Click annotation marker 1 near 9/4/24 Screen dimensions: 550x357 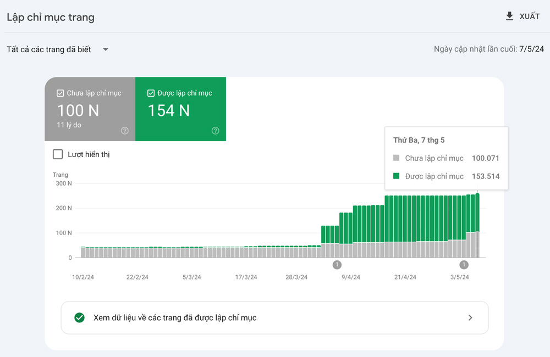pos(337,265)
